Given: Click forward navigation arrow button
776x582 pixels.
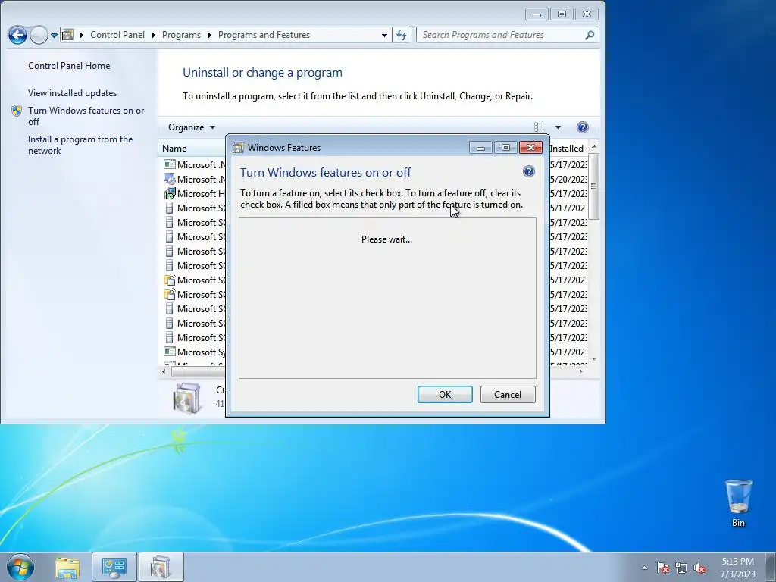Looking at the screenshot, I should [x=39, y=35].
